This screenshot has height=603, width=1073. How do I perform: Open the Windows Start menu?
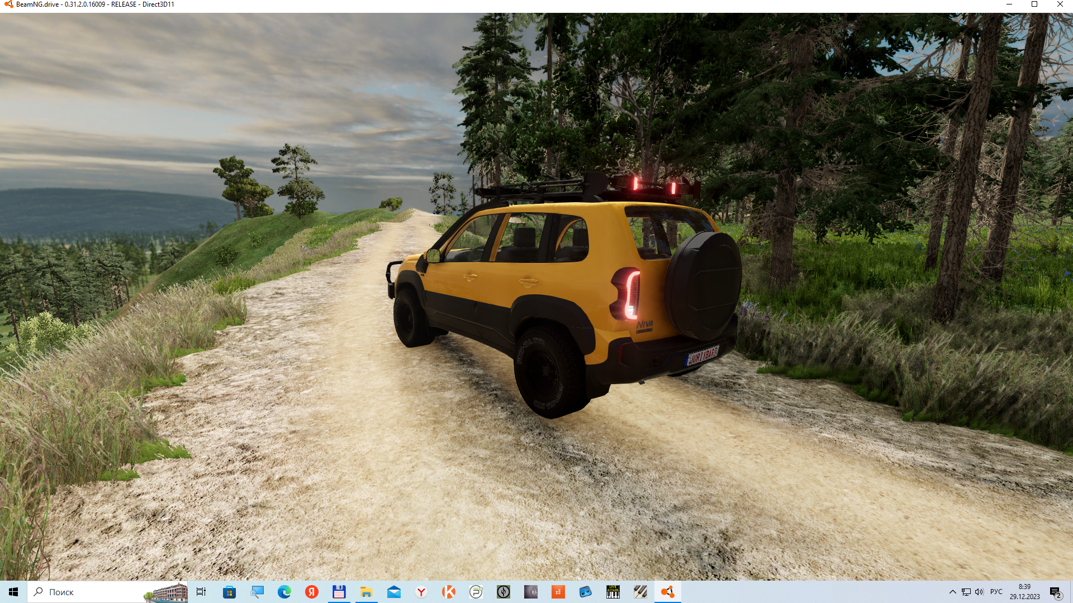(13, 592)
